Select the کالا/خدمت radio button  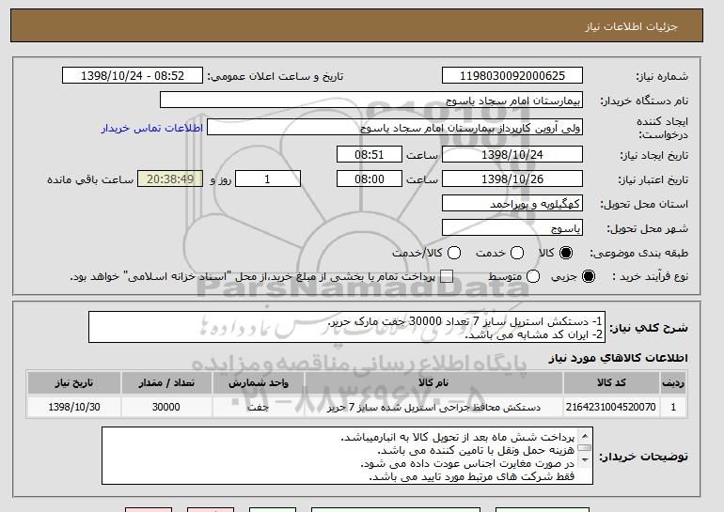click(x=454, y=253)
